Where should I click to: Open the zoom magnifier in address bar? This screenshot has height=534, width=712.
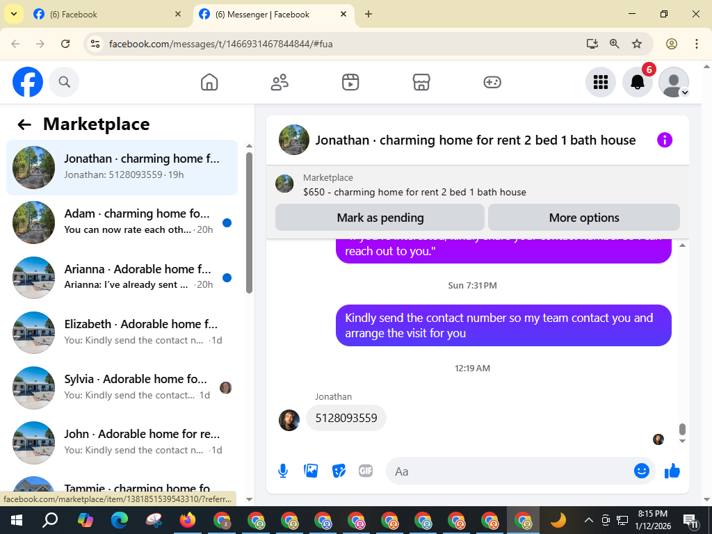(615, 44)
